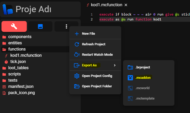Click the three-dot more options icon

point(66,26)
